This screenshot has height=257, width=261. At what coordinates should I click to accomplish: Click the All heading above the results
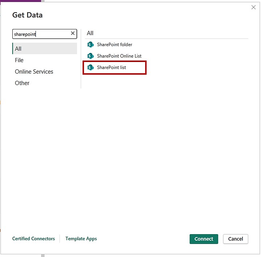[90, 33]
